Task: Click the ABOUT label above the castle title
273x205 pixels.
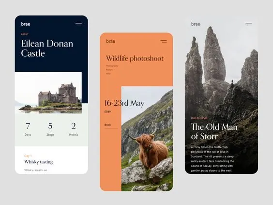Action: (x=25, y=34)
